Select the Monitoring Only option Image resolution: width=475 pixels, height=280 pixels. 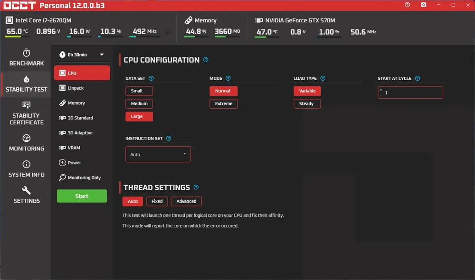82,177
